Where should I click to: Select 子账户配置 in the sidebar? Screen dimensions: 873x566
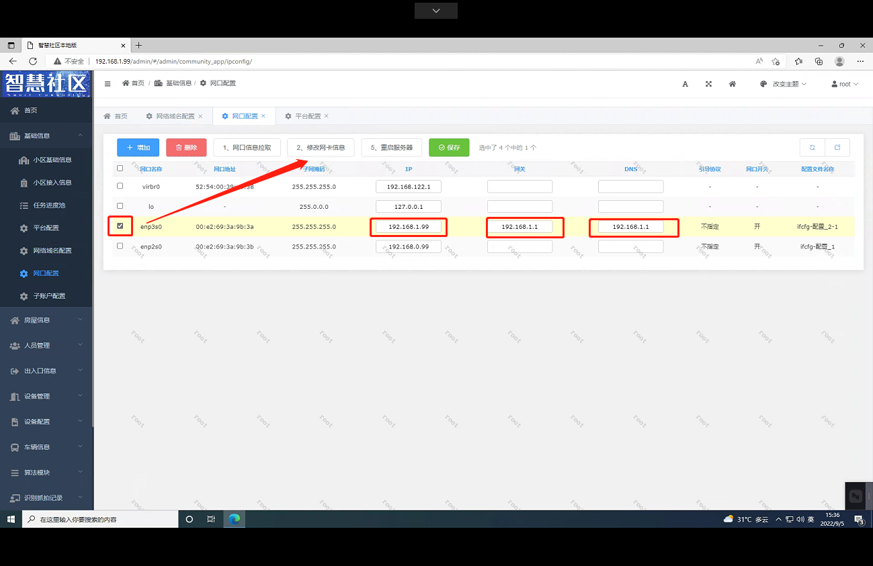point(49,296)
